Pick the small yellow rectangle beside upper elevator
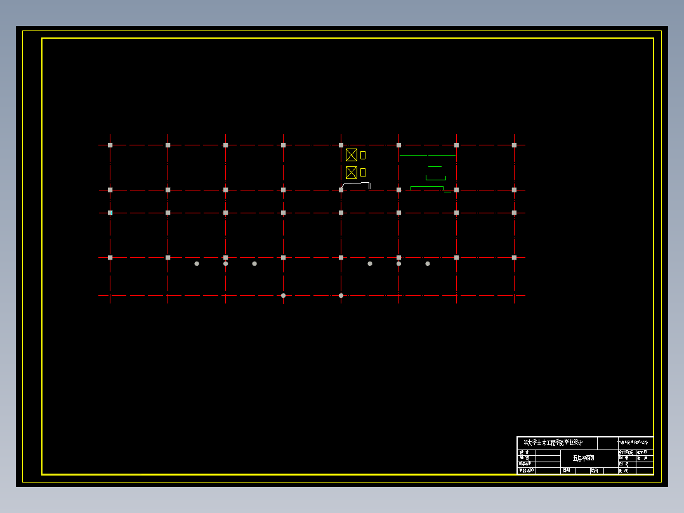This screenshot has height=513, width=684. pyautogui.click(x=363, y=155)
